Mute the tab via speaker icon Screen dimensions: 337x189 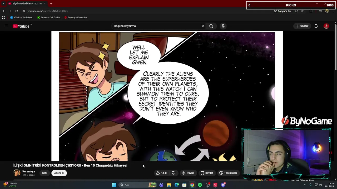[x=41, y=4]
